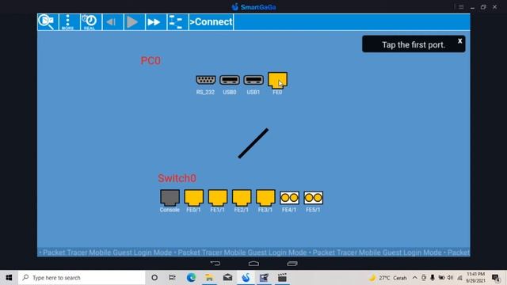Screen dimensions: 507x285
Task: Click the black straight-through cable icon
Action: coord(253,143)
